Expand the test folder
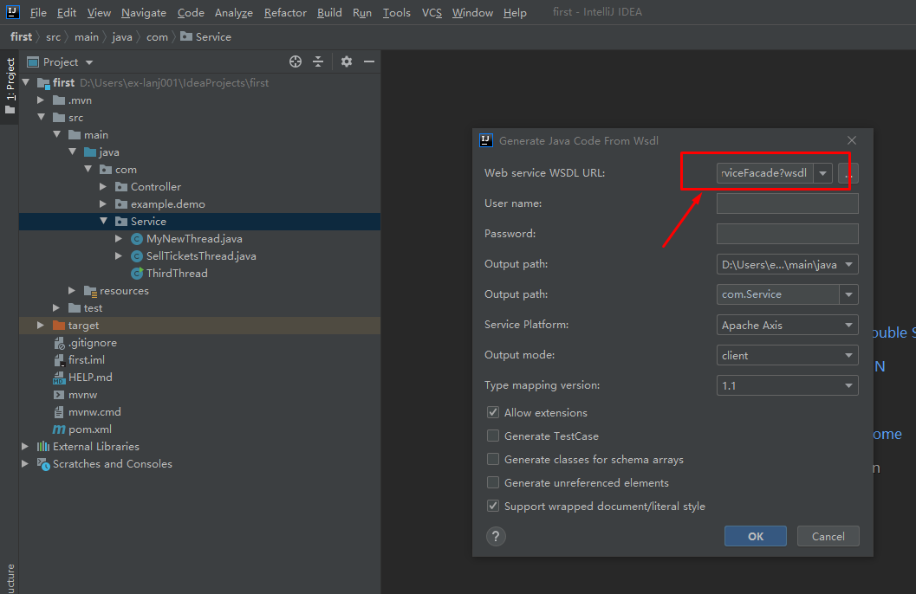 pyautogui.click(x=56, y=308)
